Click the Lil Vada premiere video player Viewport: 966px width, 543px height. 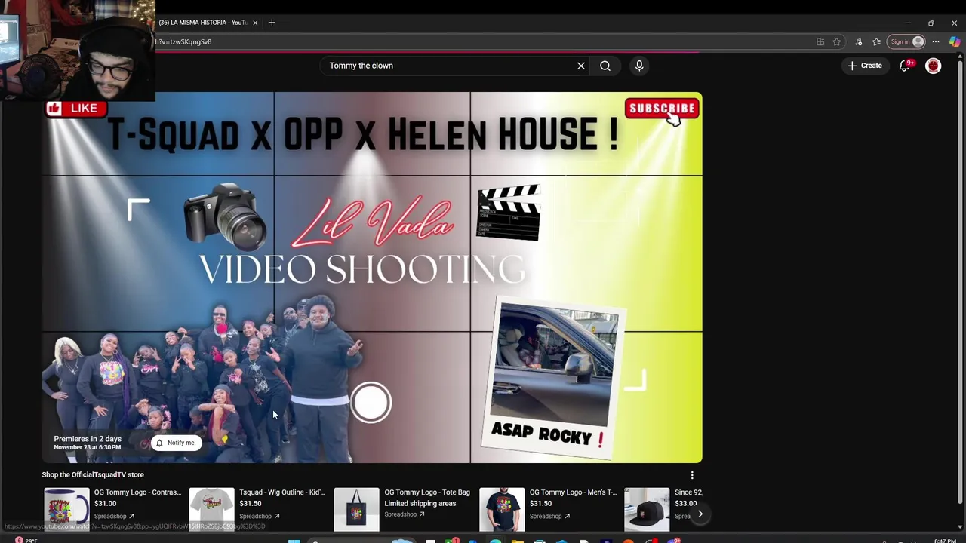point(372,278)
